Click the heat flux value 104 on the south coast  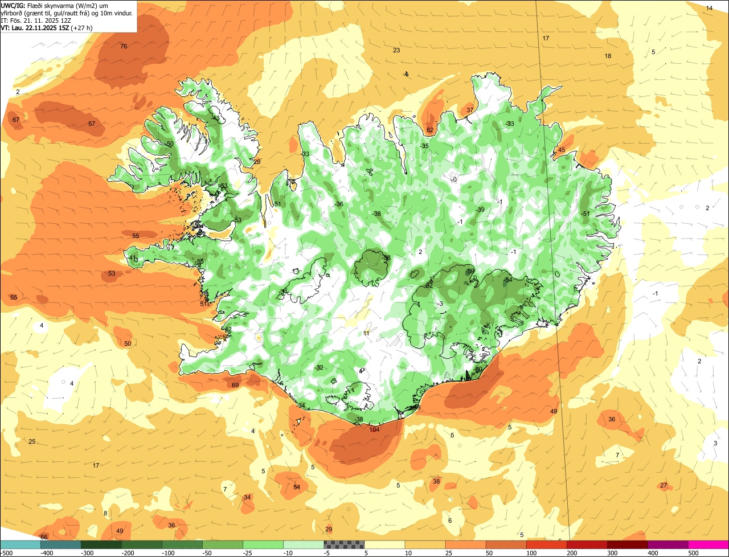point(374,429)
